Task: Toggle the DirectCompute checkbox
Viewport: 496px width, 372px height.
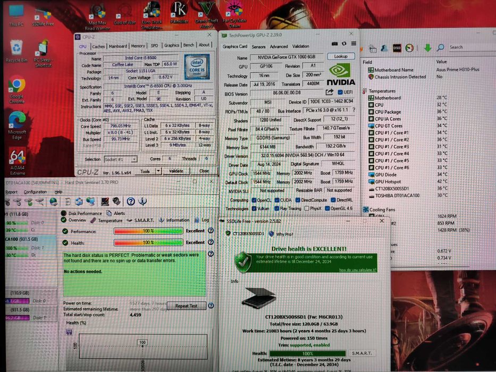Action: click(x=298, y=200)
